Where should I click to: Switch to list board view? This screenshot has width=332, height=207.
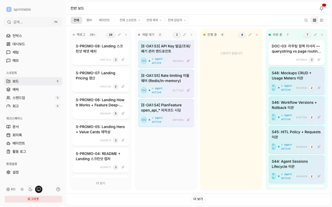322,20
